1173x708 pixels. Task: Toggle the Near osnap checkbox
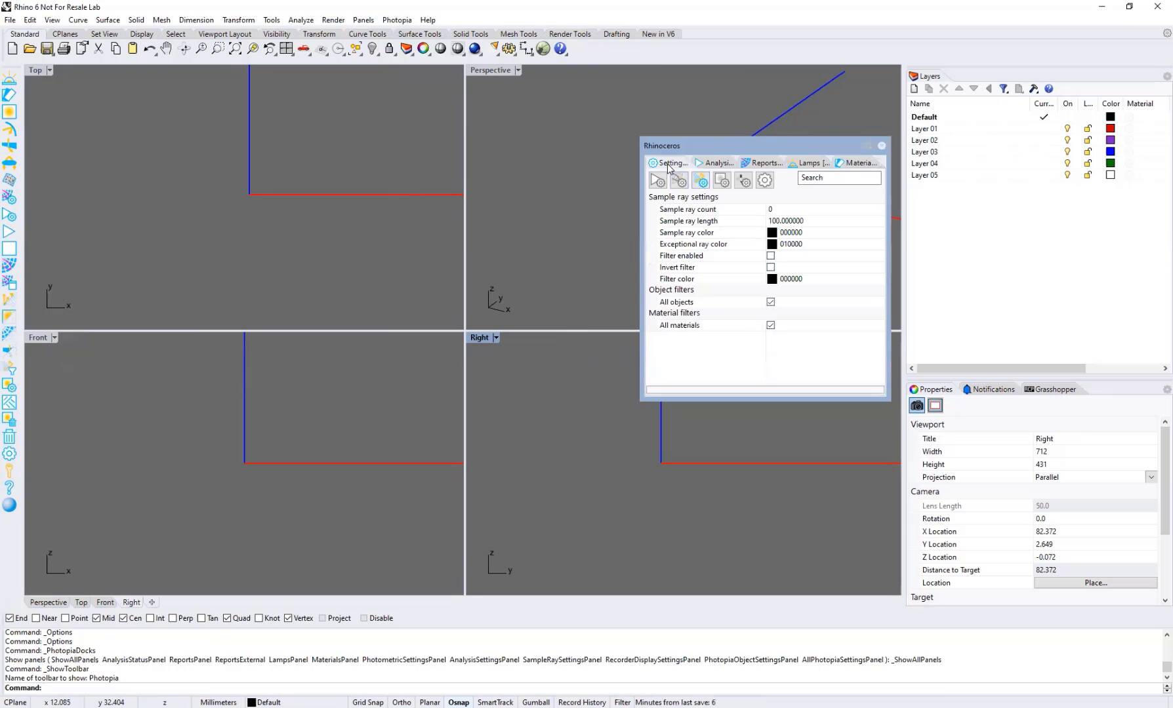tap(36, 618)
